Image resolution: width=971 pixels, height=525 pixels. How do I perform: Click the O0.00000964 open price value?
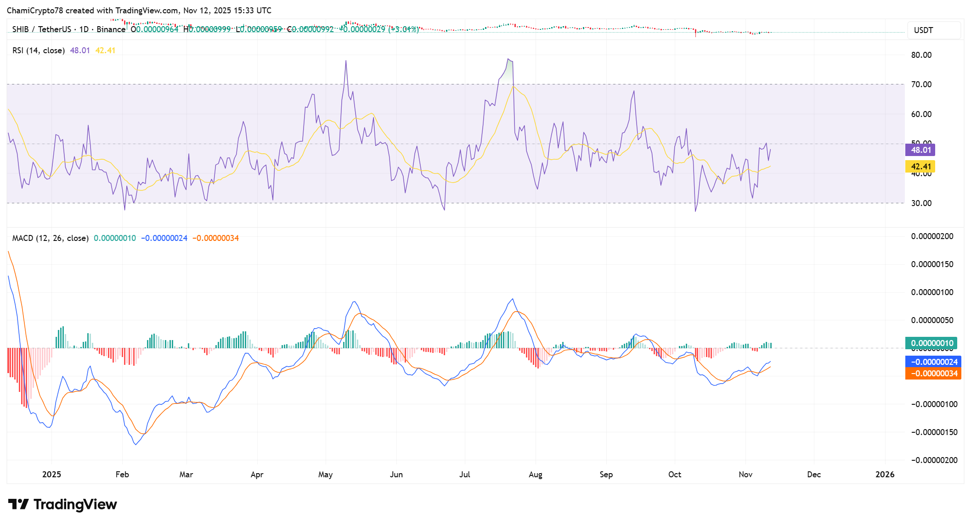[154, 29]
